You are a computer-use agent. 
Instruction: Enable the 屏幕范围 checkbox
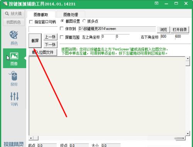pyautogui.click(x=62, y=37)
